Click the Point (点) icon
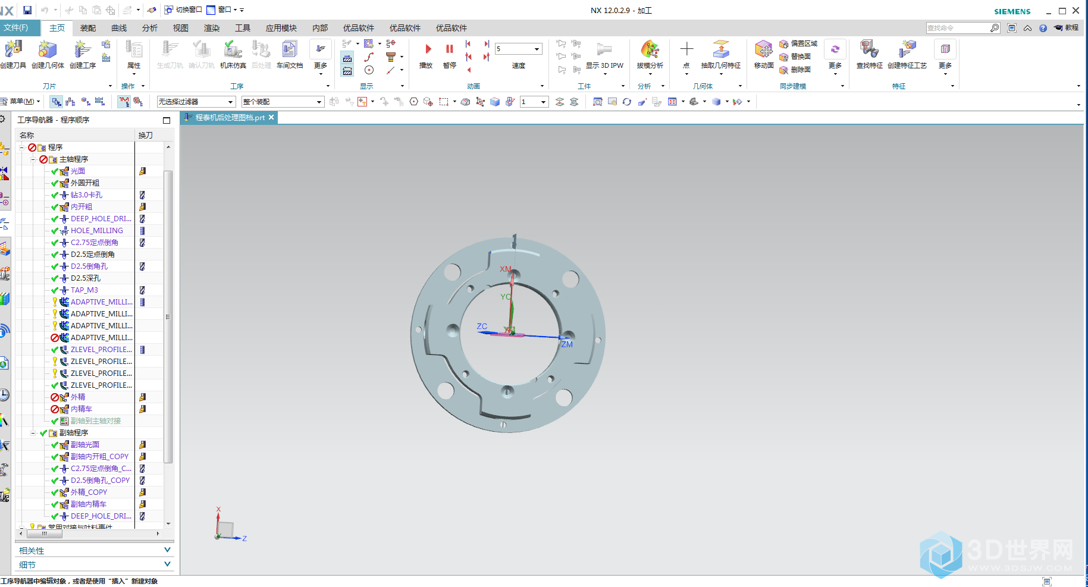 coord(686,50)
